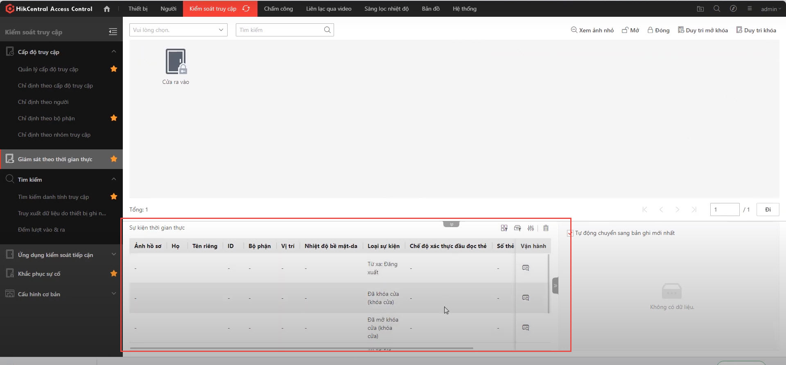Image resolution: width=786 pixels, height=365 pixels.
Task: Click the horizontal scrollbar in events table
Action: coord(301,348)
